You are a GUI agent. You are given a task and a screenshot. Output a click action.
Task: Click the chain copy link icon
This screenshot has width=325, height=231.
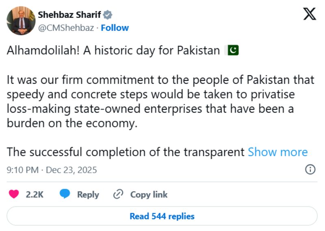click(x=118, y=194)
